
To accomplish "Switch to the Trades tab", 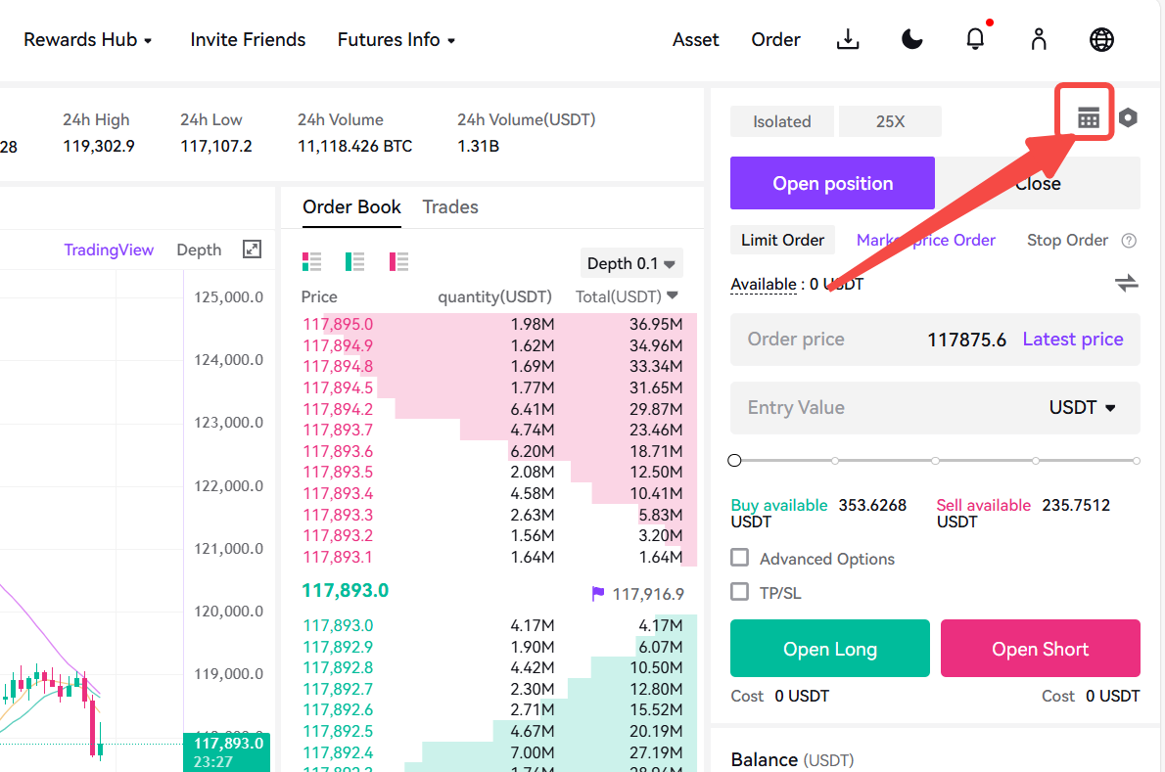I will click(x=450, y=207).
